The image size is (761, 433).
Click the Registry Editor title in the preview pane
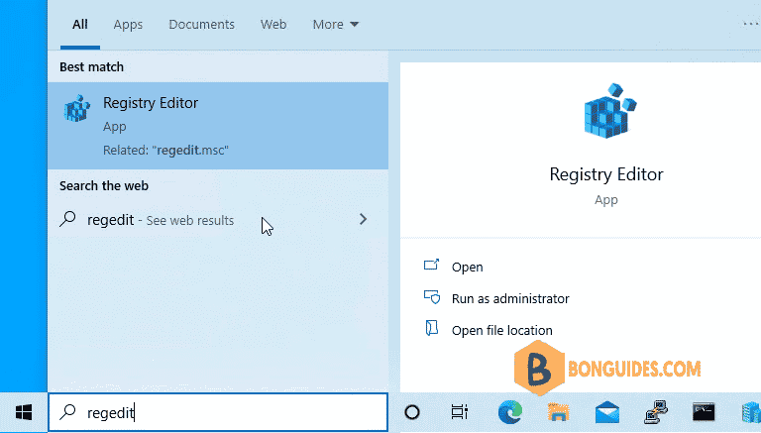click(606, 174)
